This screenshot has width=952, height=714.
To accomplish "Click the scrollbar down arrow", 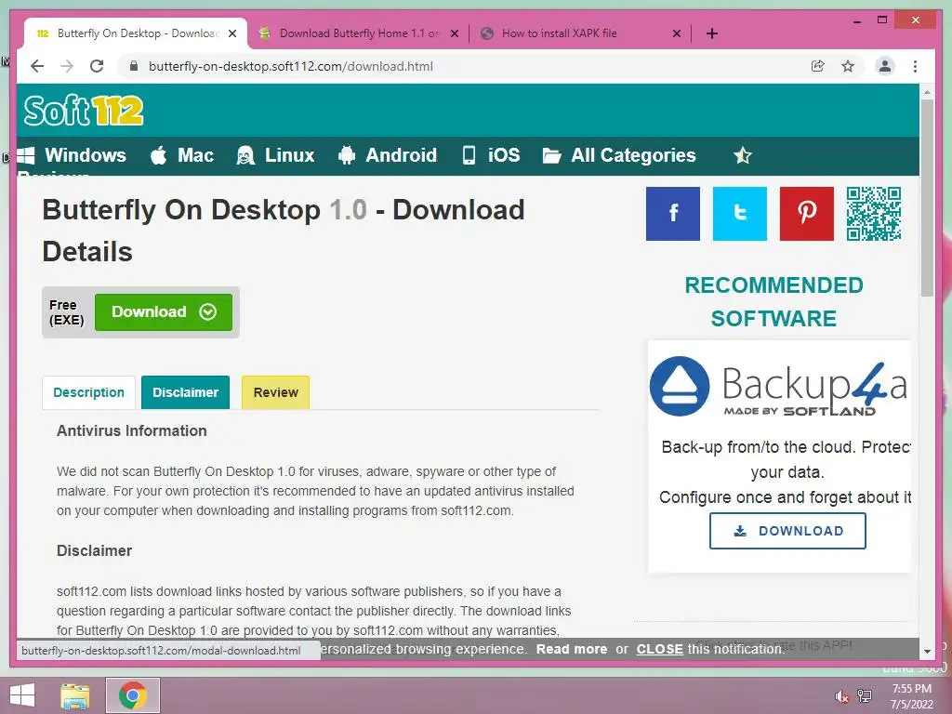I will pos(927,652).
